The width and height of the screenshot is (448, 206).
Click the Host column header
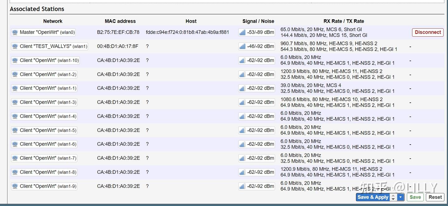coord(191,21)
